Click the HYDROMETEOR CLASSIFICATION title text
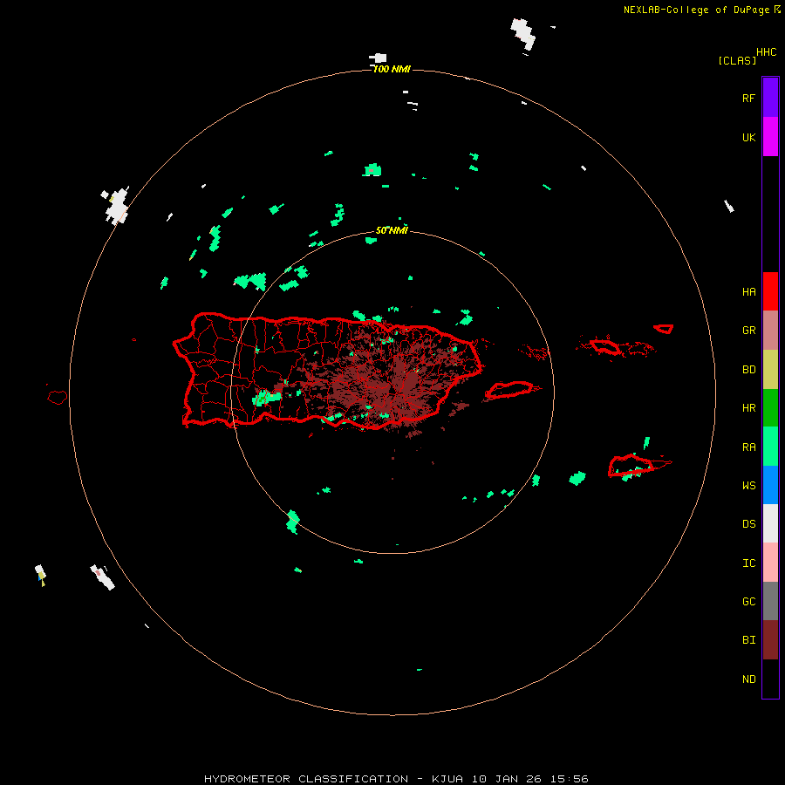785x785 pixels. coord(306,779)
